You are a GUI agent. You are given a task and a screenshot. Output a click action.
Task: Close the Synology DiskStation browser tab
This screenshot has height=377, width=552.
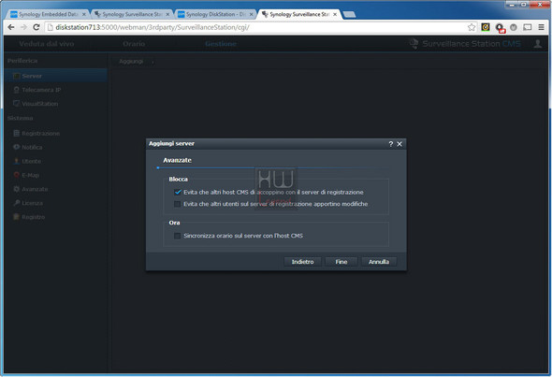(x=251, y=14)
